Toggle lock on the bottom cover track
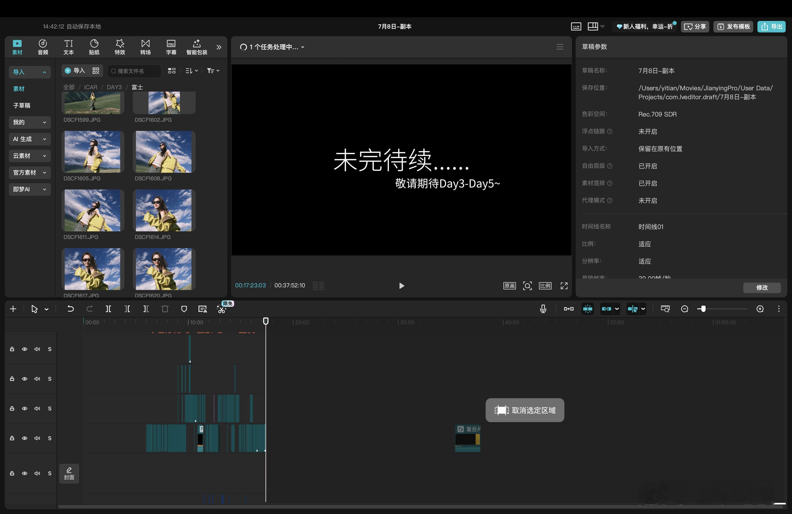Image resolution: width=792 pixels, height=514 pixels. 12,473
